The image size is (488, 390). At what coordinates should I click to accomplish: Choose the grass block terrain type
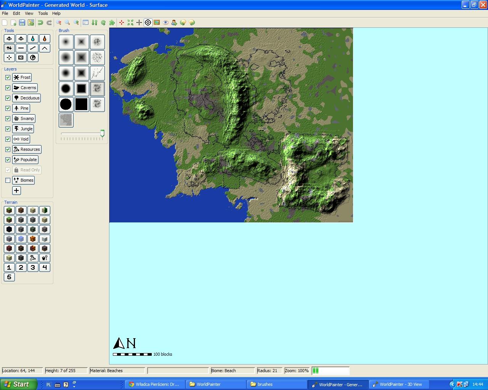(x=9, y=210)
